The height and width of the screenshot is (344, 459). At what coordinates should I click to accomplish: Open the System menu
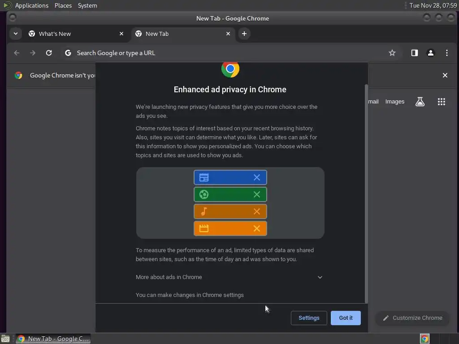point(87,5)
